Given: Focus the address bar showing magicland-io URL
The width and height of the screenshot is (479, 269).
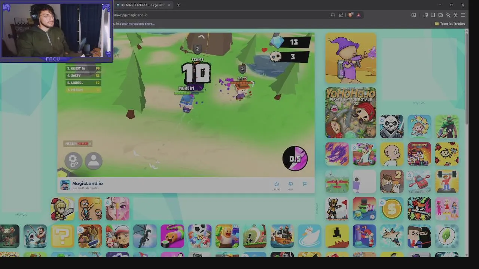Looking at the screenshot, I should coord(221,15).
